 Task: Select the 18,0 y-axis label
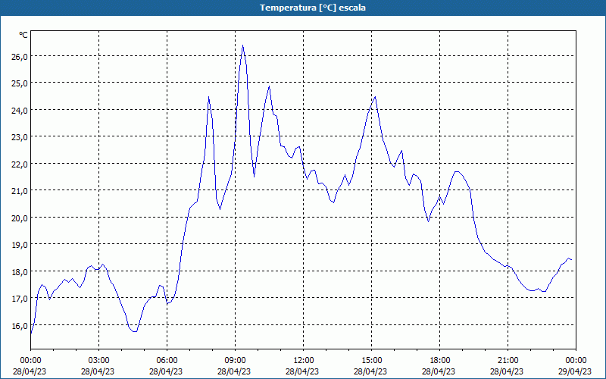tap(20, 272)
